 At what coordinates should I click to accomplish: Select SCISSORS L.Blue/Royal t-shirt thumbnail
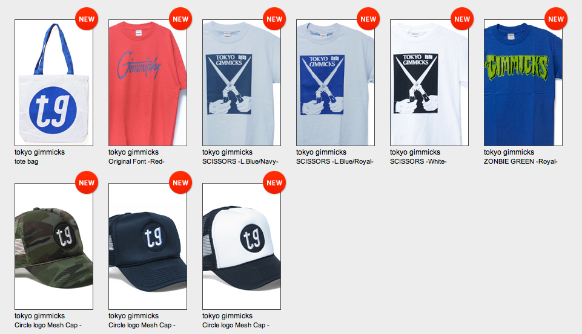336,83
